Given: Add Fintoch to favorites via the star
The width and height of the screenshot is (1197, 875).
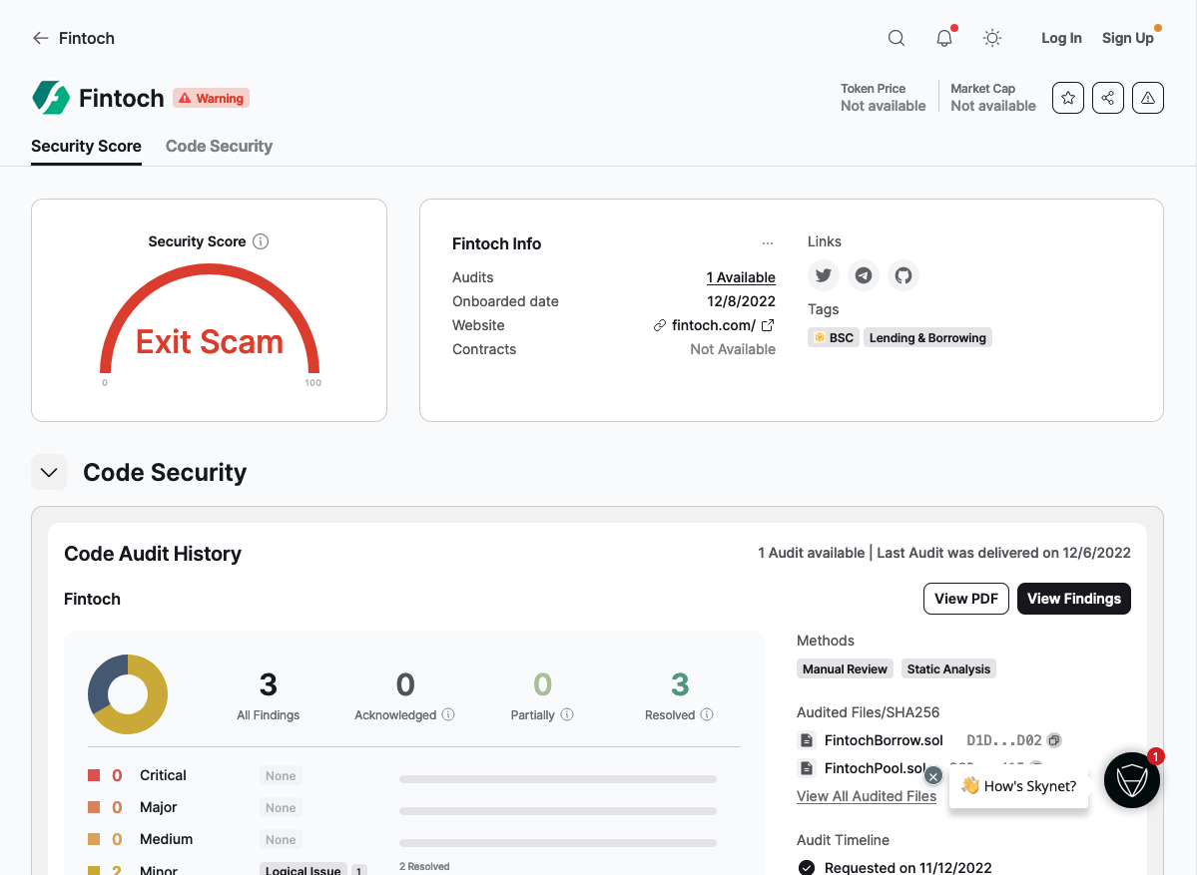Looking at the screenshot, I should click(x=1067, y=97).
